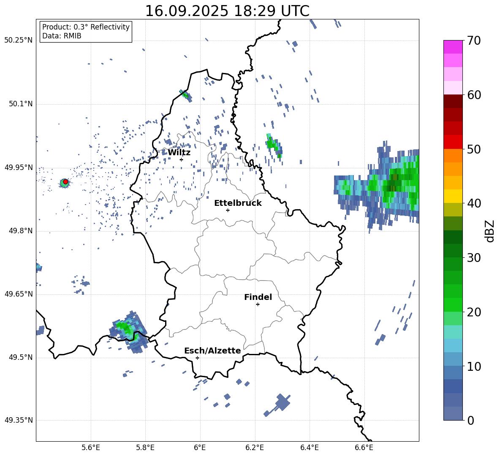Click the 6.6°E longitude label

364,448
